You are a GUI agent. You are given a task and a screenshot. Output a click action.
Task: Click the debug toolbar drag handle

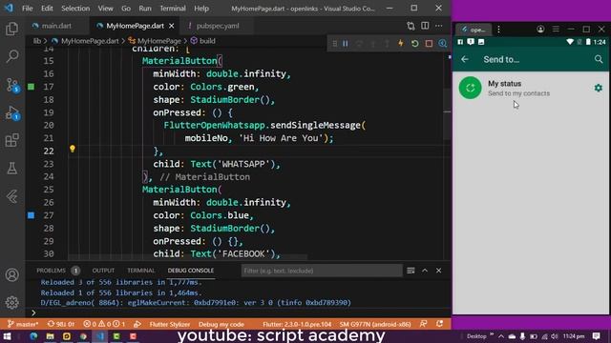[334, 44]
